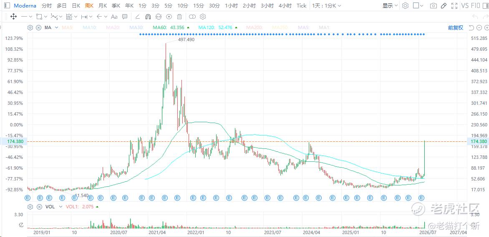Open the 显示 display dropdown
This screenshot has height=237, width=489.
point(390,5)
